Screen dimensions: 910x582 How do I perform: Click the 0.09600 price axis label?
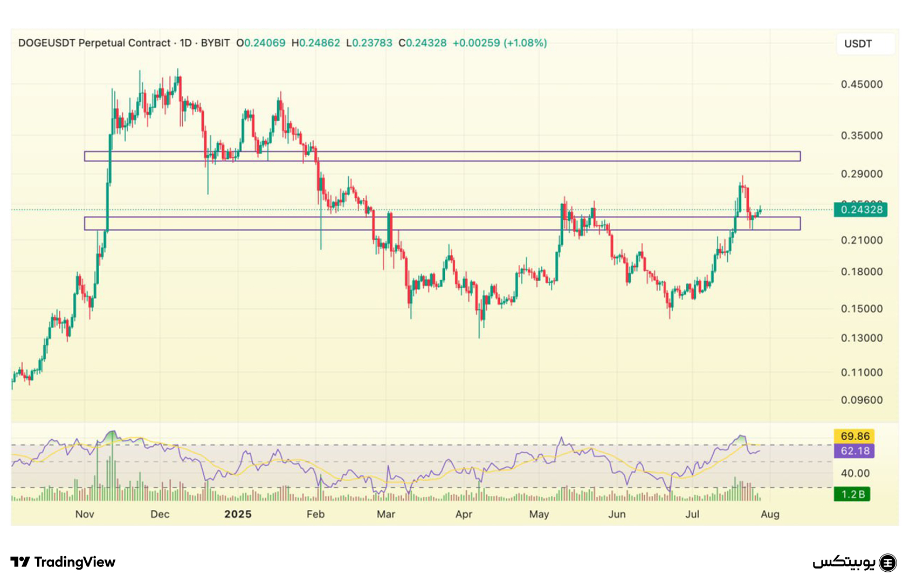[x=861, y=400]
